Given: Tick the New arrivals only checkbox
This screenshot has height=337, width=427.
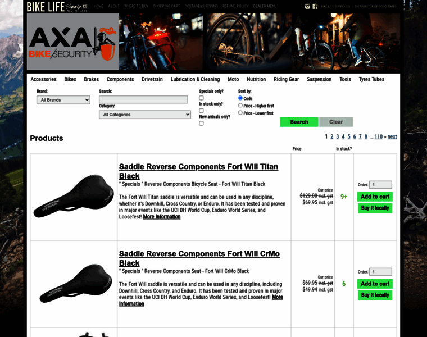Looking at the screenshot, I should [201, 124].
